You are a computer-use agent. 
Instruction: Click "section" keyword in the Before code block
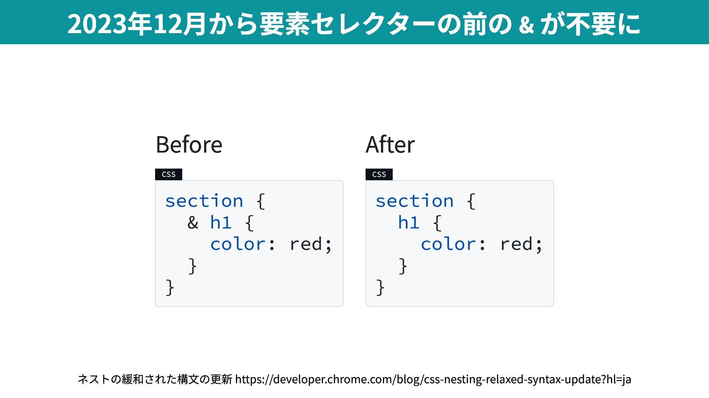[204, 201]
